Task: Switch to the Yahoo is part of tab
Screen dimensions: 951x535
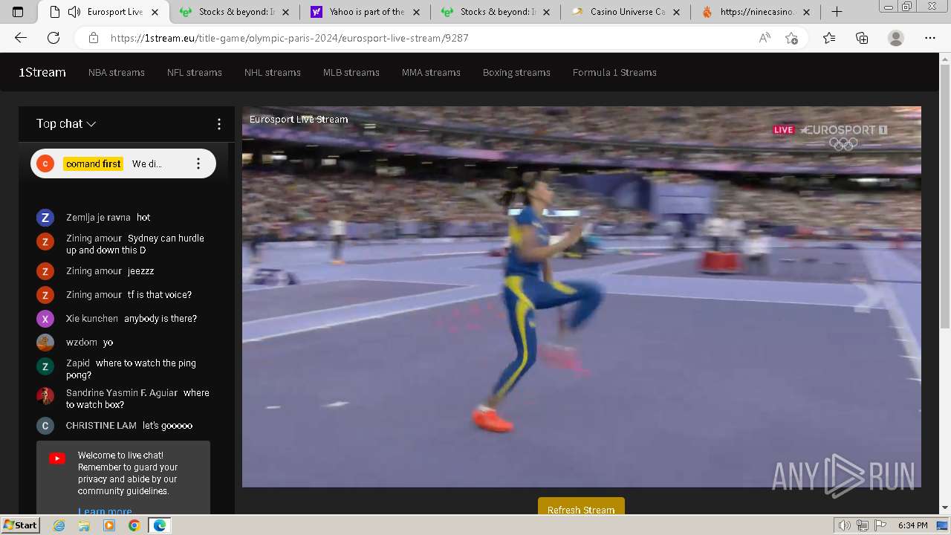Action: coord(366,12)
